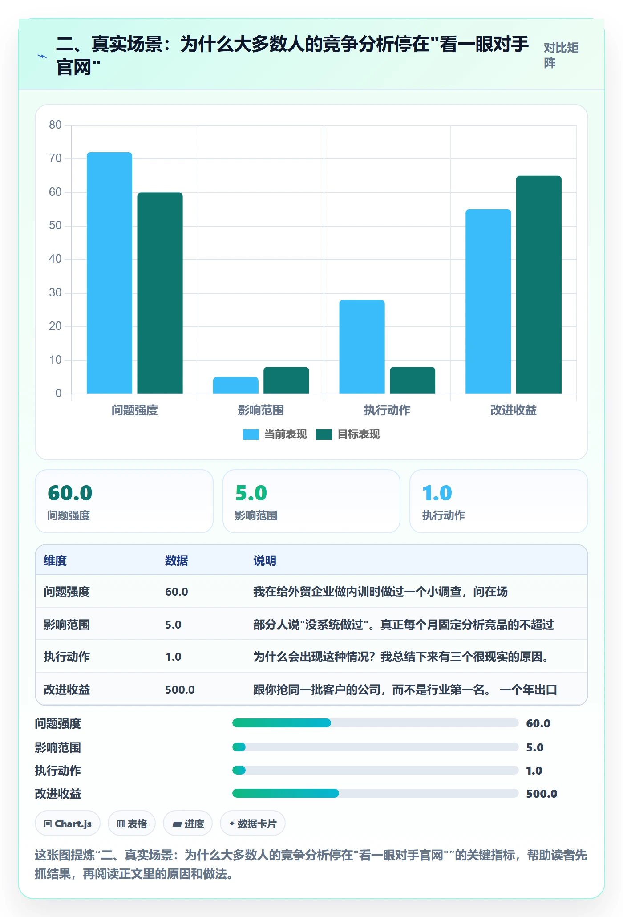Click the 影响范围 progress bar showing 5.0
The image size is (623, 917).
pyautogui.click(x=376, y=747)
